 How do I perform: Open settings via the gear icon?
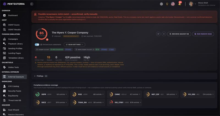[161, 4]
